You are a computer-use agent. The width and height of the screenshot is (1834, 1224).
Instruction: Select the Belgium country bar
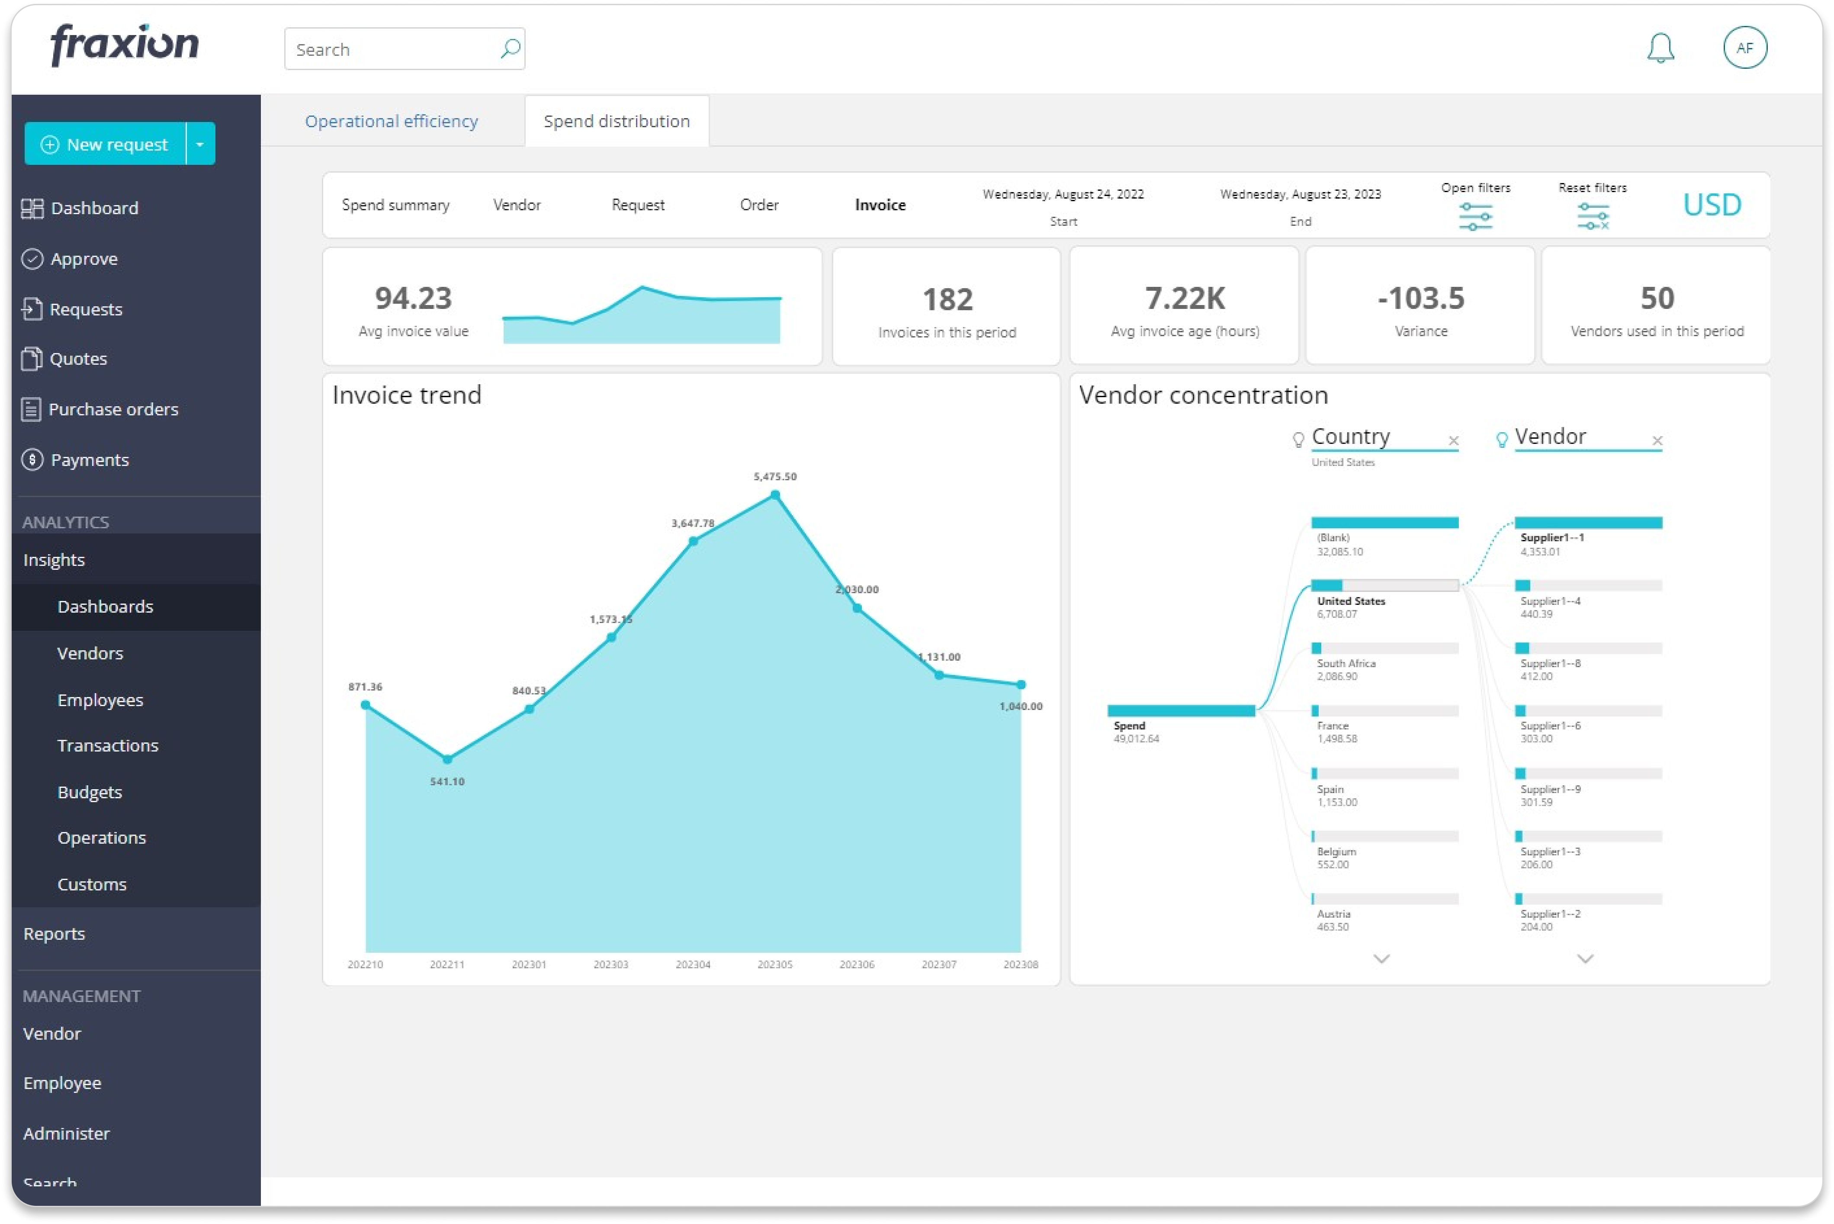(x=1384, y=837)
